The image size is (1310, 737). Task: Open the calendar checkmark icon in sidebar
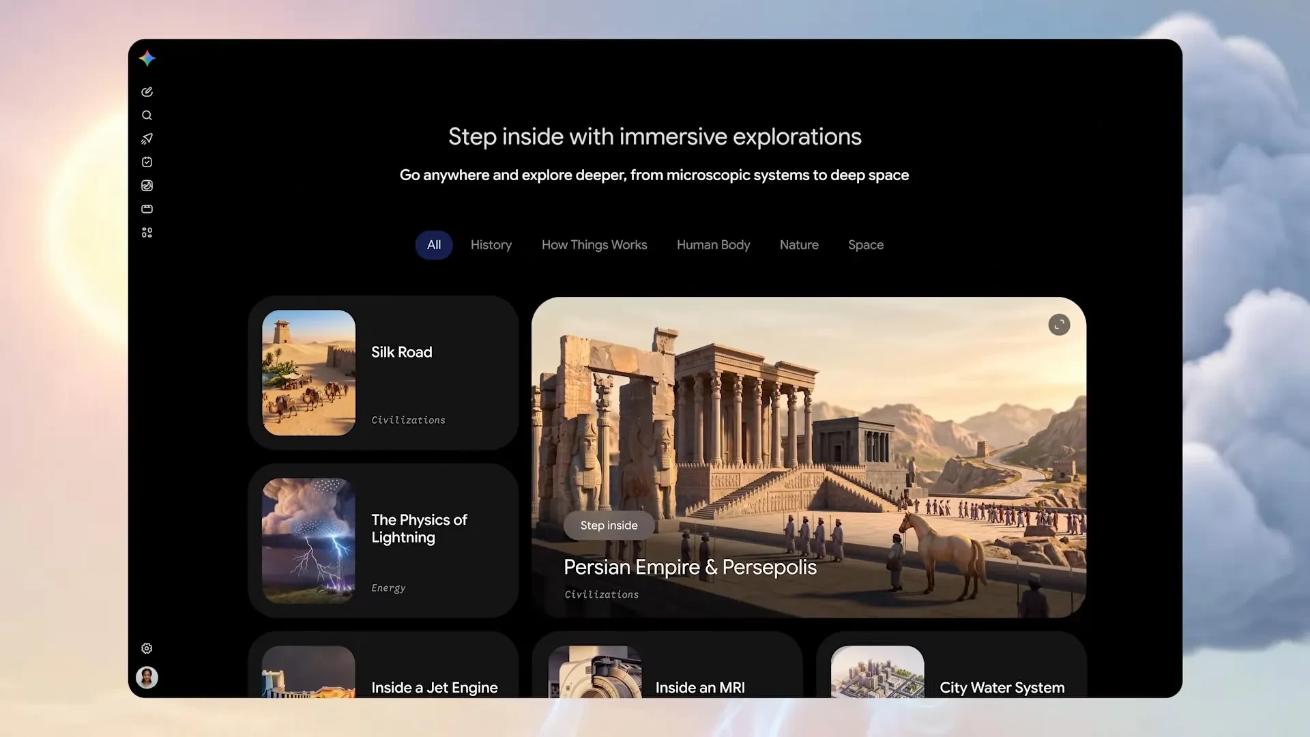(147, 162)
